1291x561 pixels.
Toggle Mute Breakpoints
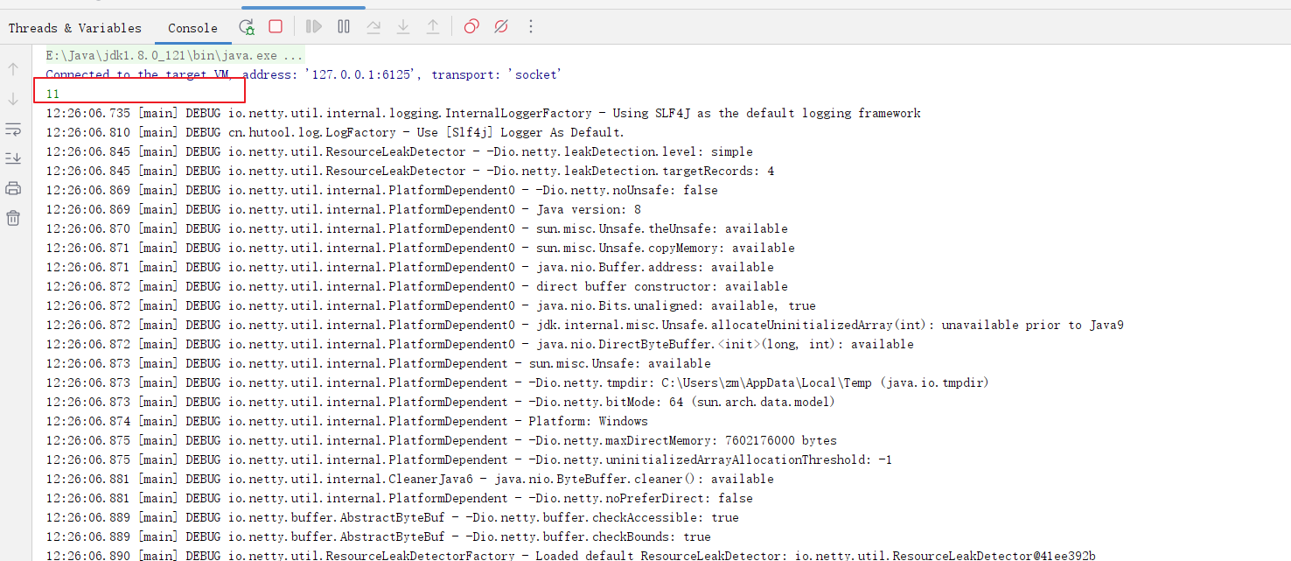(501, 27)
